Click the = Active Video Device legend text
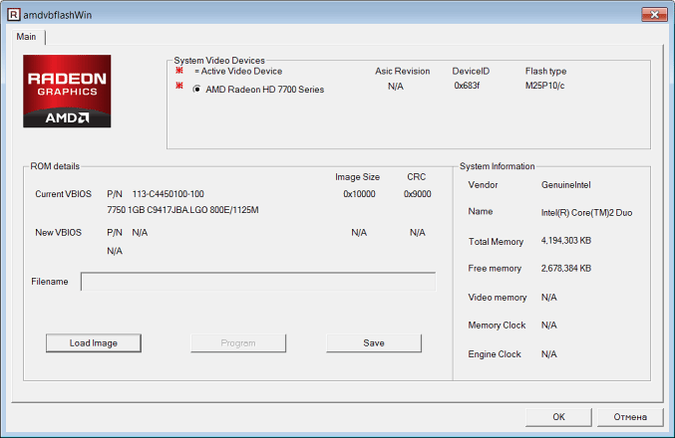This screenshot has width=675, height=438. click(x=238, y=72)
